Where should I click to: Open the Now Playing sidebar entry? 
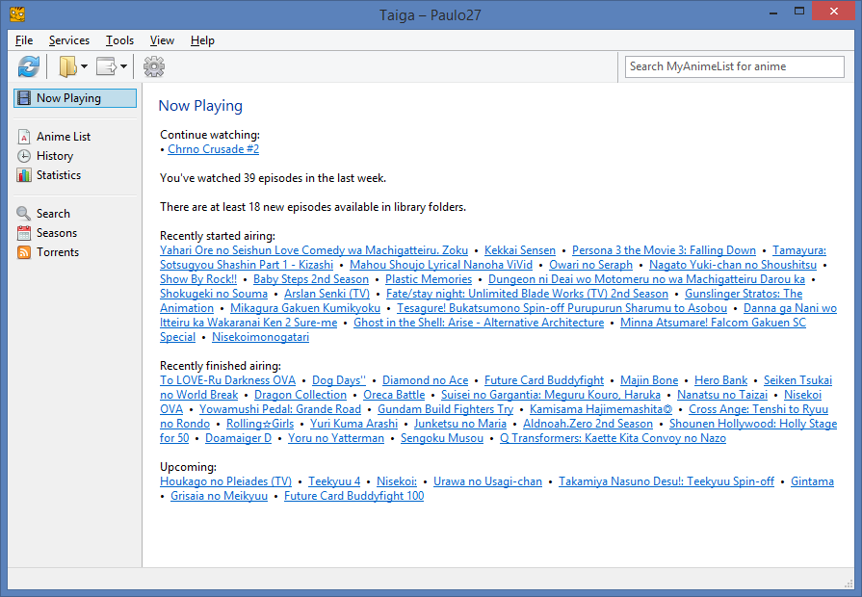75,98
